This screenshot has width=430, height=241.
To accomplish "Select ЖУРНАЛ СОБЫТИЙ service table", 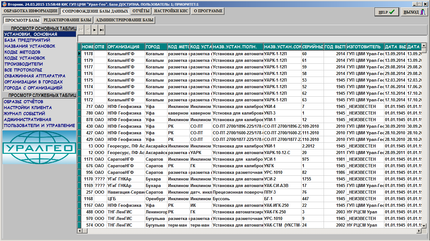I will [x=40, y=114].
